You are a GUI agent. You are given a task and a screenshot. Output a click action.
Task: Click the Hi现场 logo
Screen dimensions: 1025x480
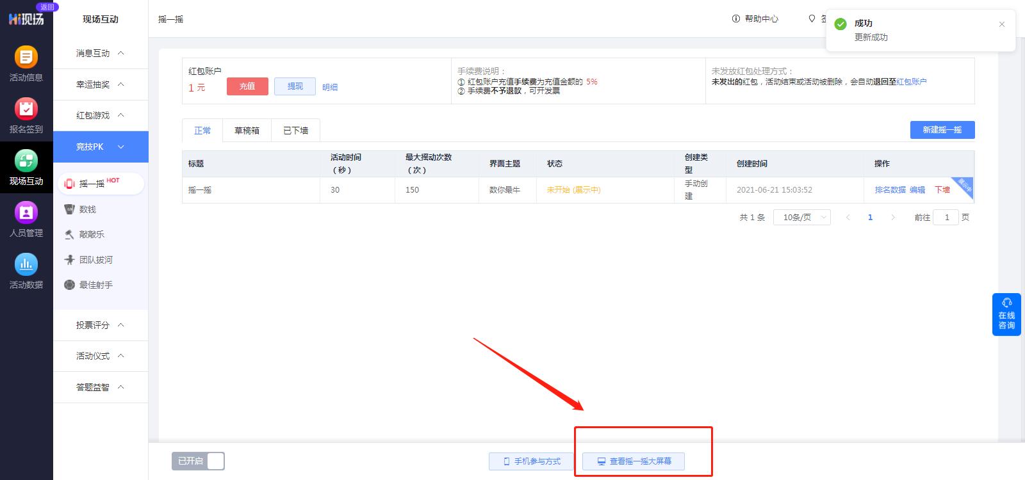[26, 19]
